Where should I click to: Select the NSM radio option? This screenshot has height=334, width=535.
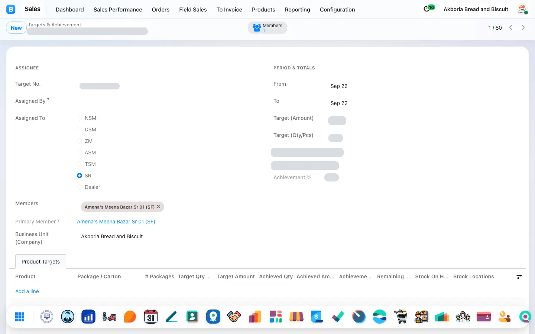click(x=80, y=118)
